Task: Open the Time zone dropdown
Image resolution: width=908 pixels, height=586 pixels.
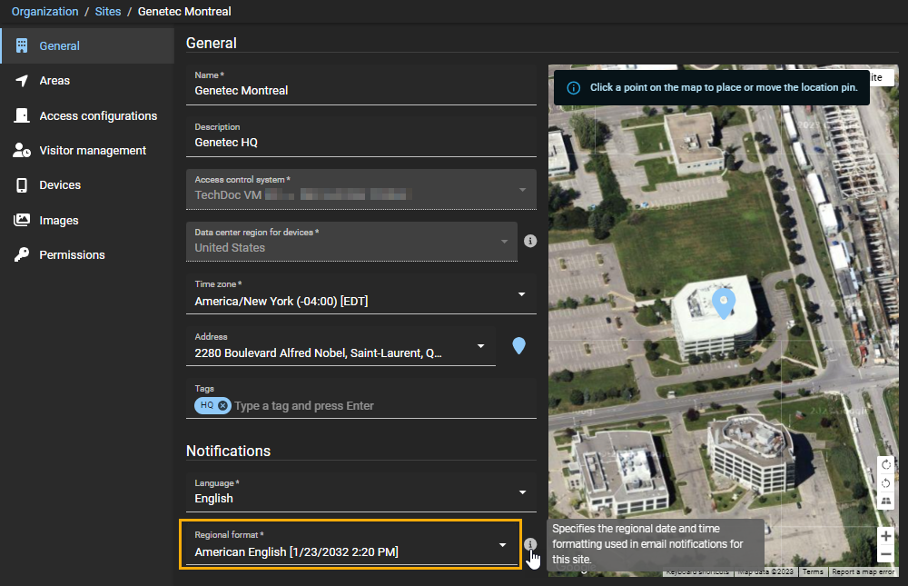Action: click(522, 293)
